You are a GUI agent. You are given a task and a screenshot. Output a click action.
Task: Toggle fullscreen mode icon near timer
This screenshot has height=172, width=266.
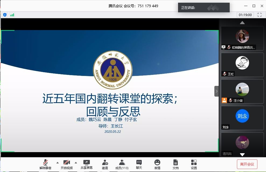(259, 15)
